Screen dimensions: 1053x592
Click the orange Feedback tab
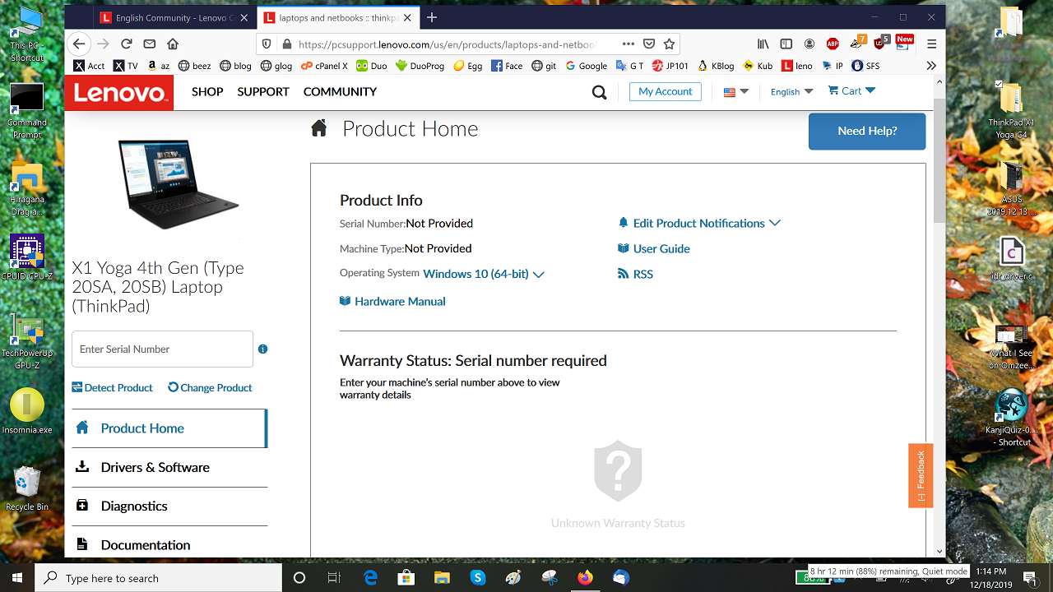coord(921,475)
